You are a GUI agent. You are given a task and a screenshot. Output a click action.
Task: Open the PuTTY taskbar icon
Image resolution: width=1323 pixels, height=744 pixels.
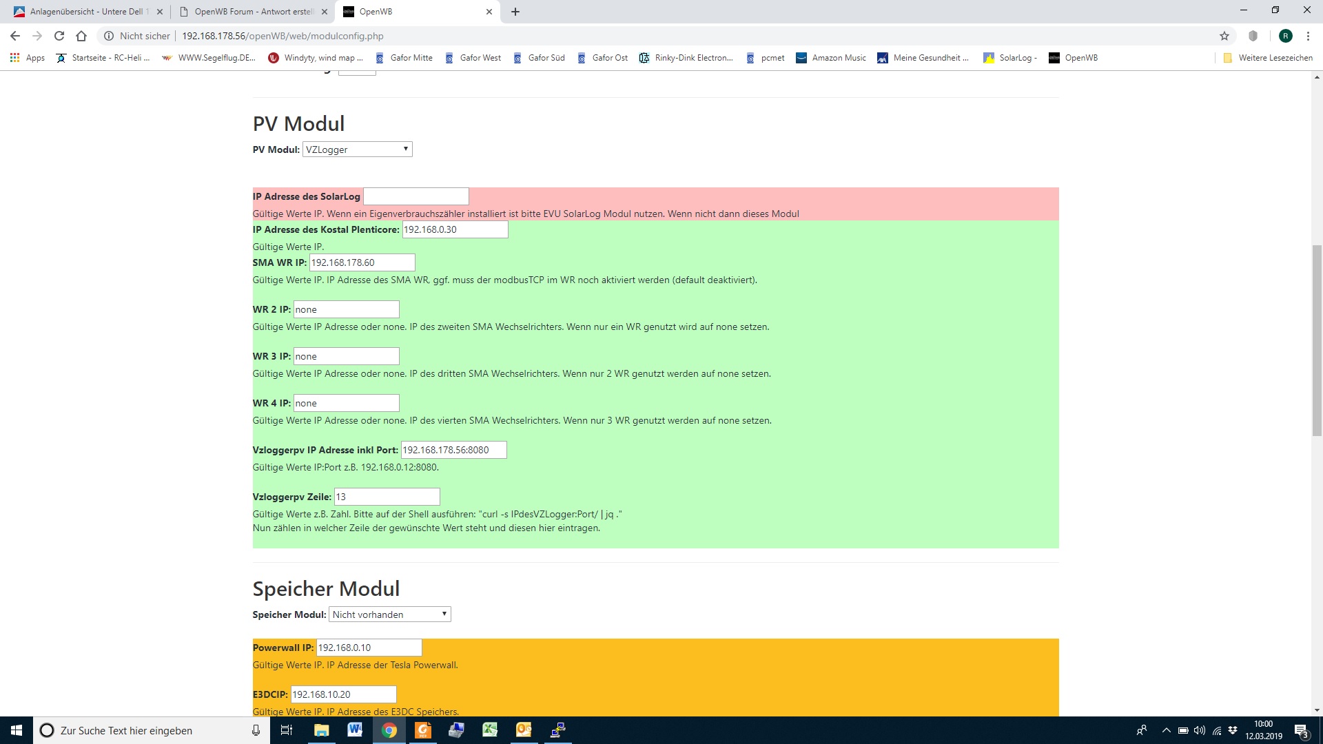(557, 730)
